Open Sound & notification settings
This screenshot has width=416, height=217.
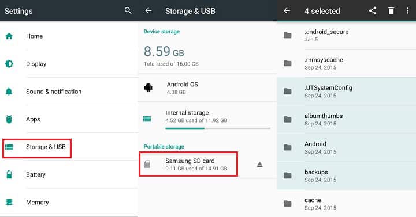coord(69,92)
